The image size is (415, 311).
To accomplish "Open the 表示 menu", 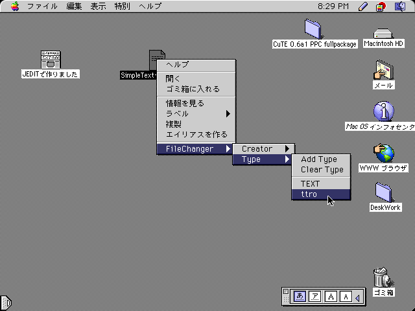I will pos(98,6).
